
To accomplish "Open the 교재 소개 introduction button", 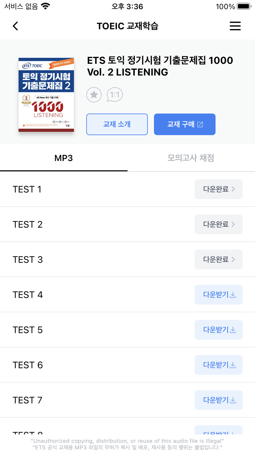I will 117,124.
